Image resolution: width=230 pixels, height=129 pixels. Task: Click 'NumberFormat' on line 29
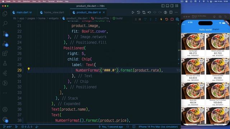88,70
